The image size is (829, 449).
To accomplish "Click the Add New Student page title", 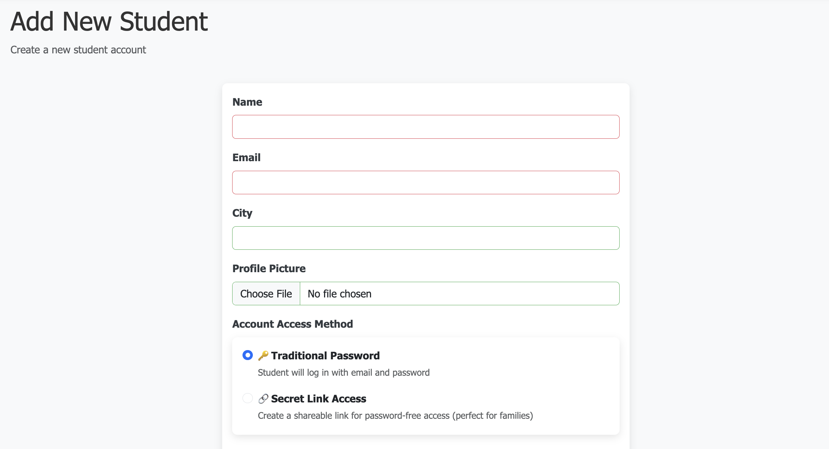I will click(x=109, y=21).
